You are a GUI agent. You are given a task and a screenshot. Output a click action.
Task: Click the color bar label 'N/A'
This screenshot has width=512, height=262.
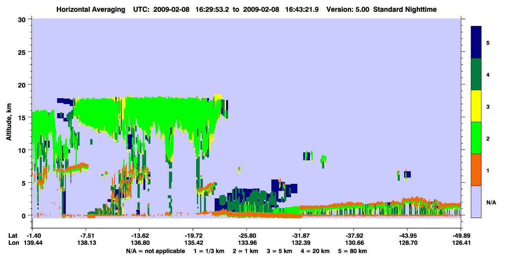pos(491,202)
